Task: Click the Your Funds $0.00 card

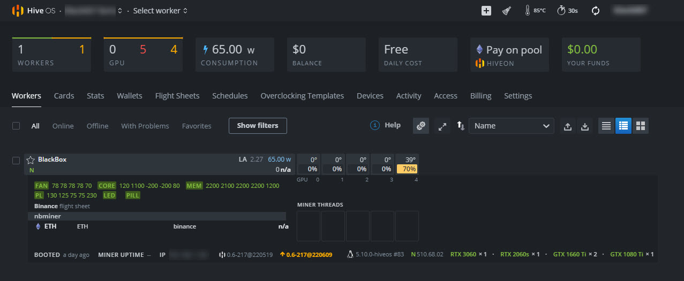Action: [601, 55]
